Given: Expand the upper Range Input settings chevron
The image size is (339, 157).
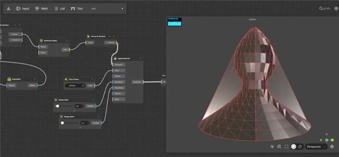Looking at the screenshot, I should tap(75, 111).
